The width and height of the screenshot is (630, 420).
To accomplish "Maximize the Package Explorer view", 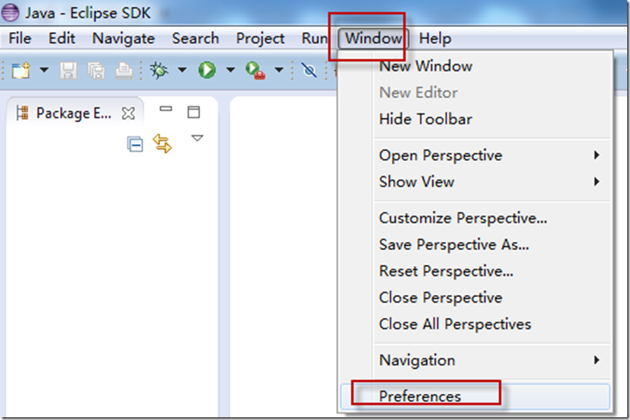I will point(194,113).
